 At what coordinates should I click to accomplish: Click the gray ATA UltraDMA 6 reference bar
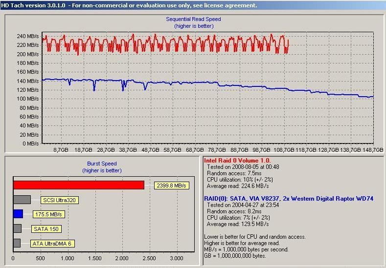[x=17, y=243]
